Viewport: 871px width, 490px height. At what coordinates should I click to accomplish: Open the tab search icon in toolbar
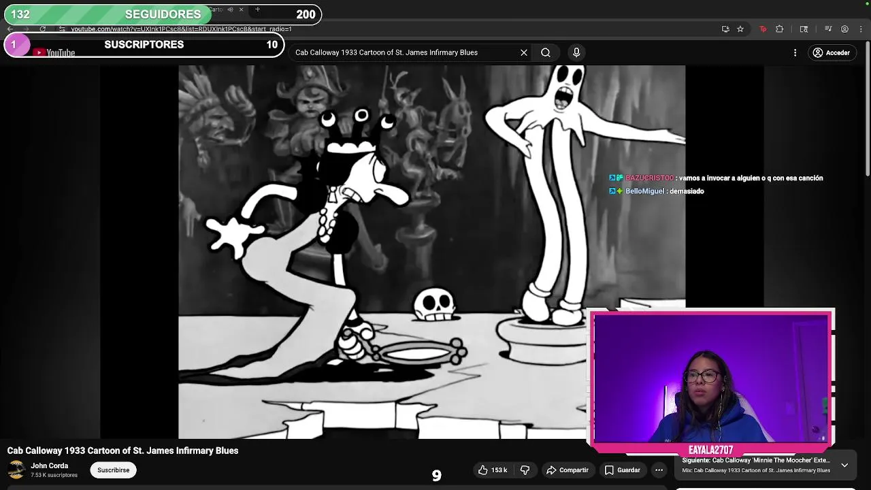coord(804,29)
